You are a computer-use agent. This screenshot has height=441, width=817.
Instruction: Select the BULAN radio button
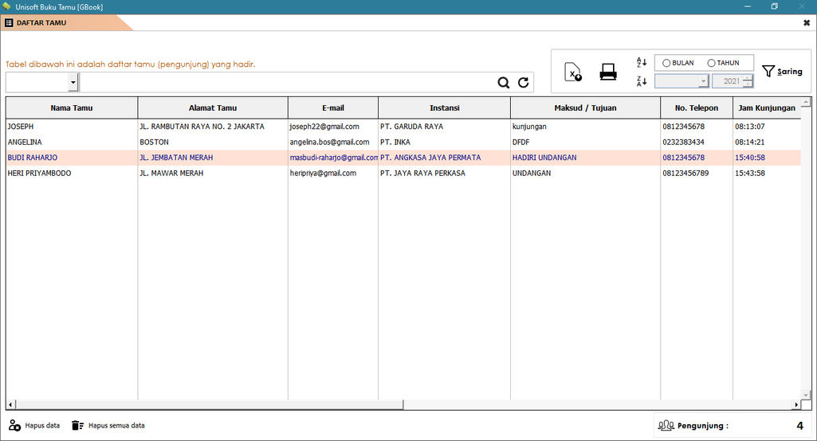click(666, 63)
